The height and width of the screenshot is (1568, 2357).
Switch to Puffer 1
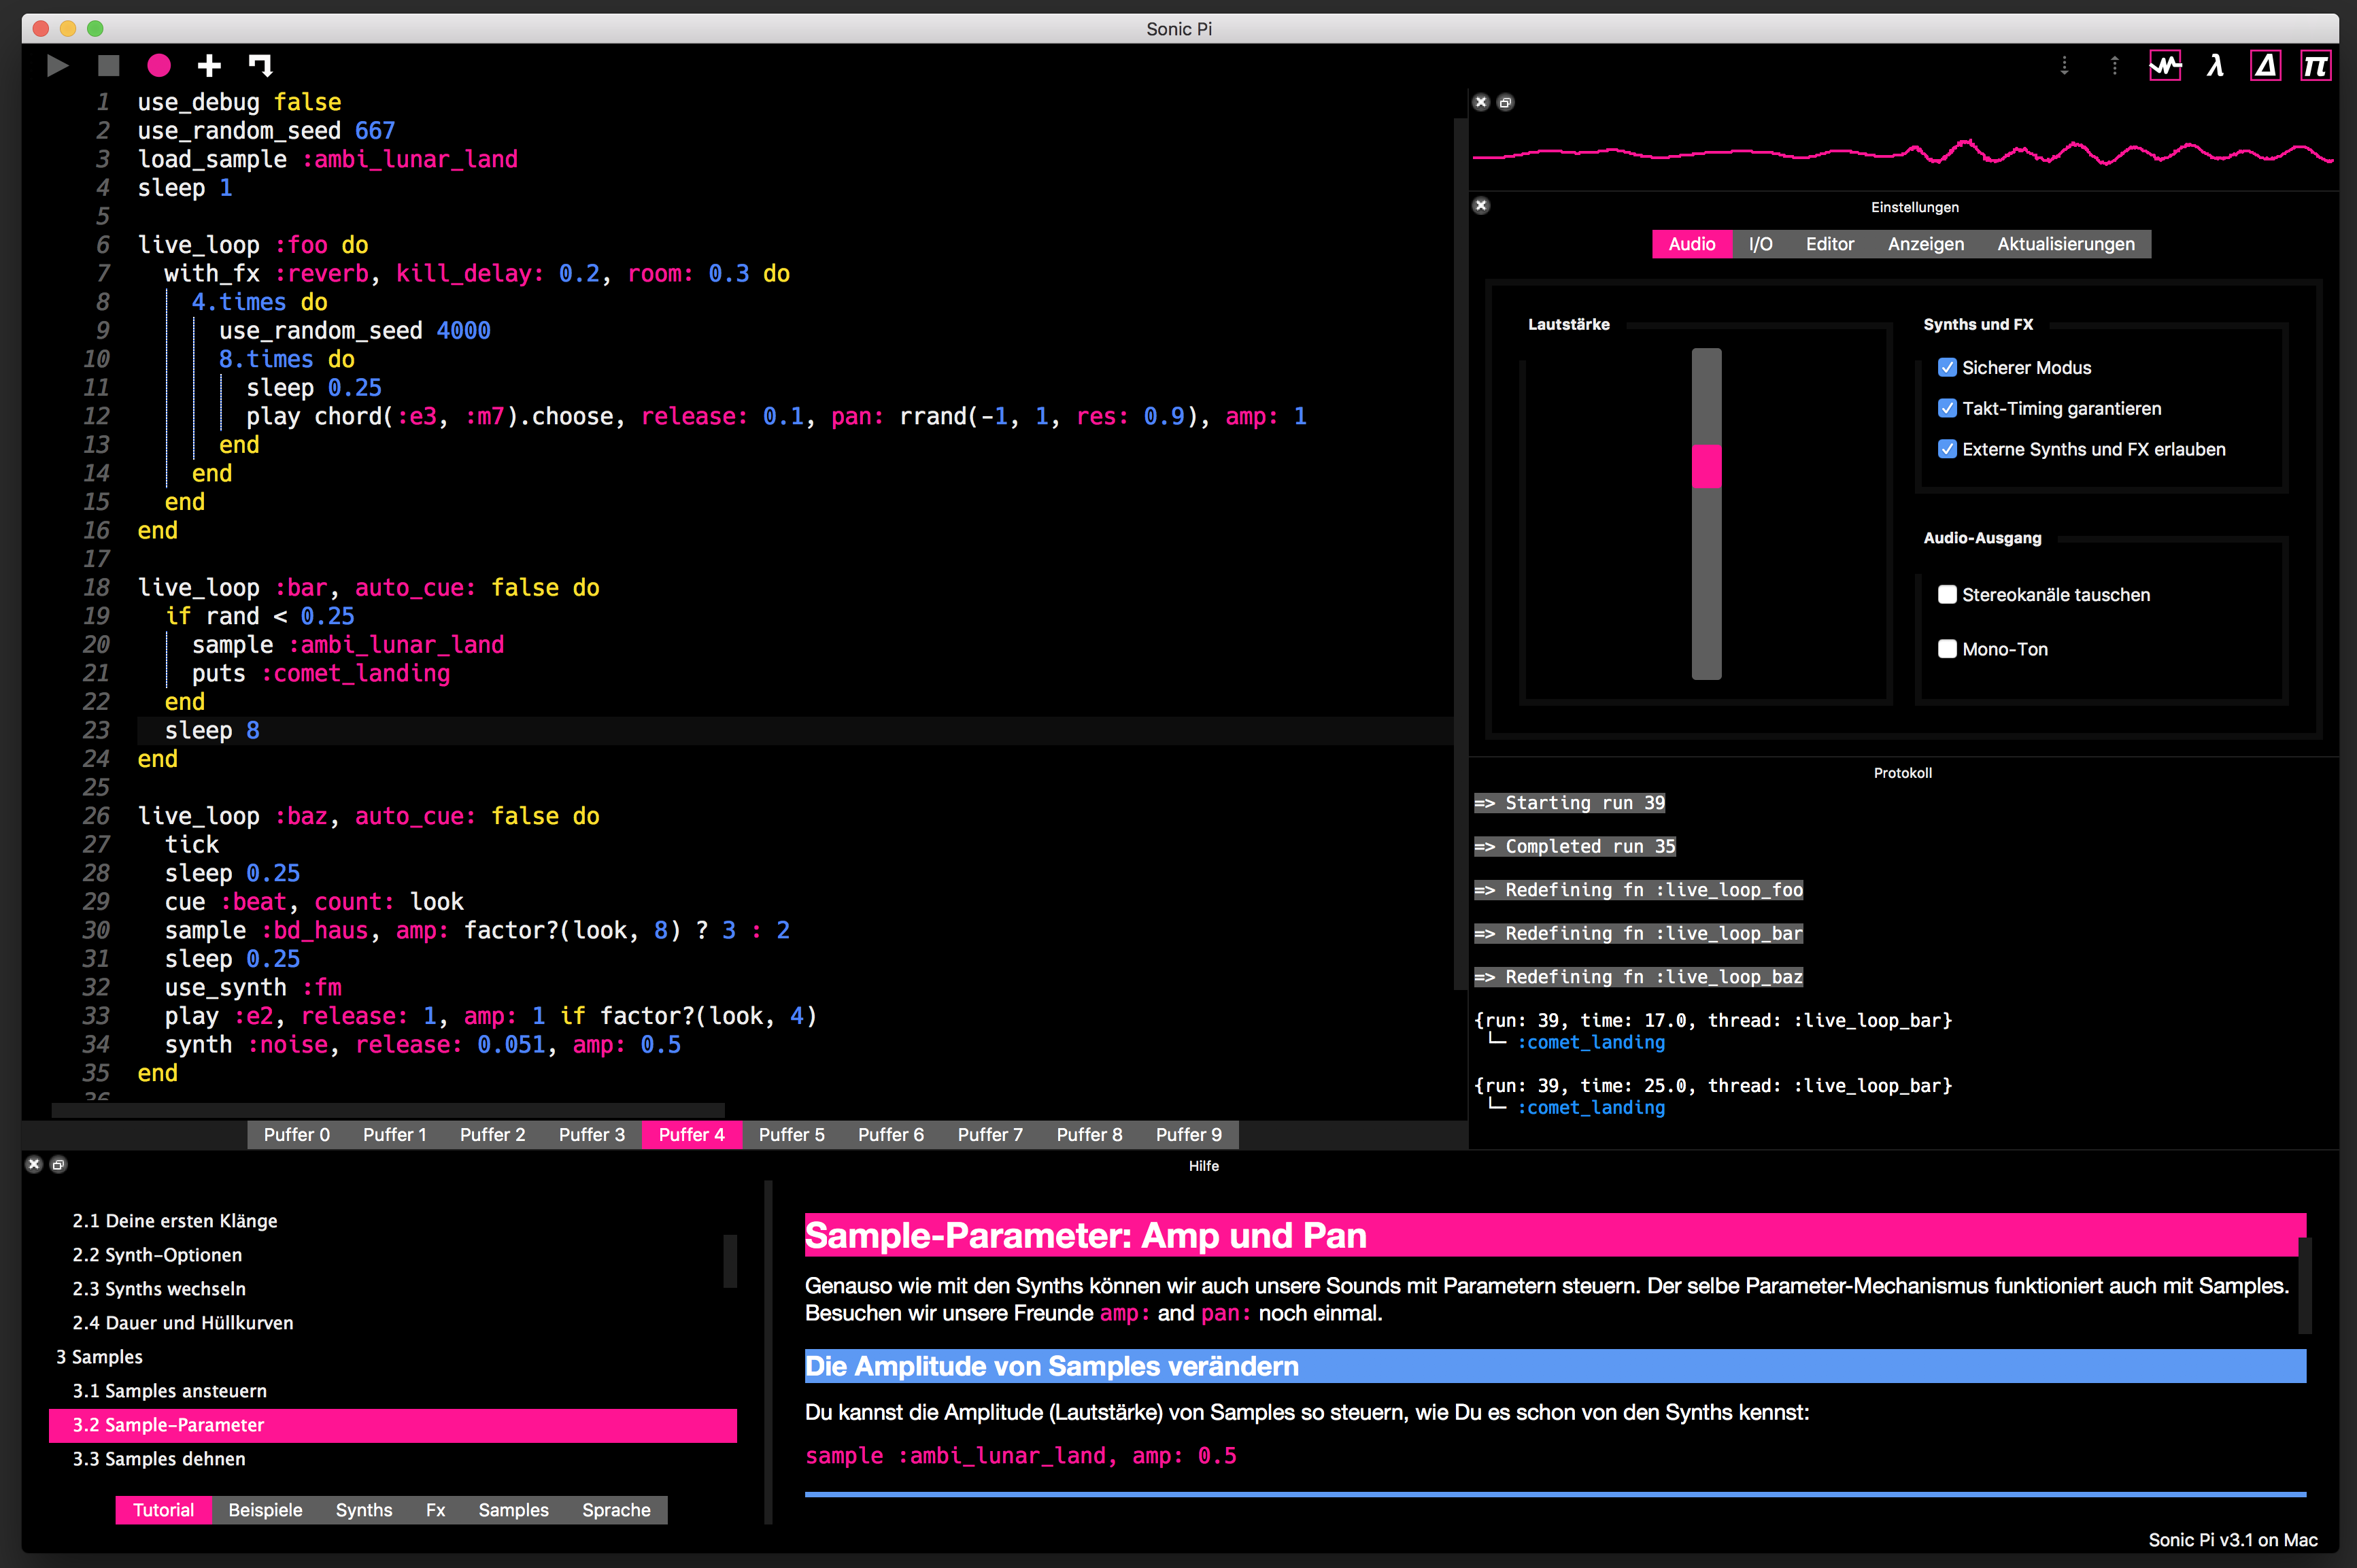tap(394, 1134)
